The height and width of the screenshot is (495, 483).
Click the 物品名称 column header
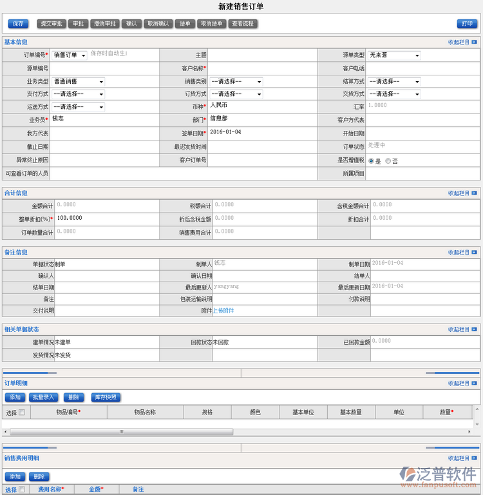[x=145, y=412]
